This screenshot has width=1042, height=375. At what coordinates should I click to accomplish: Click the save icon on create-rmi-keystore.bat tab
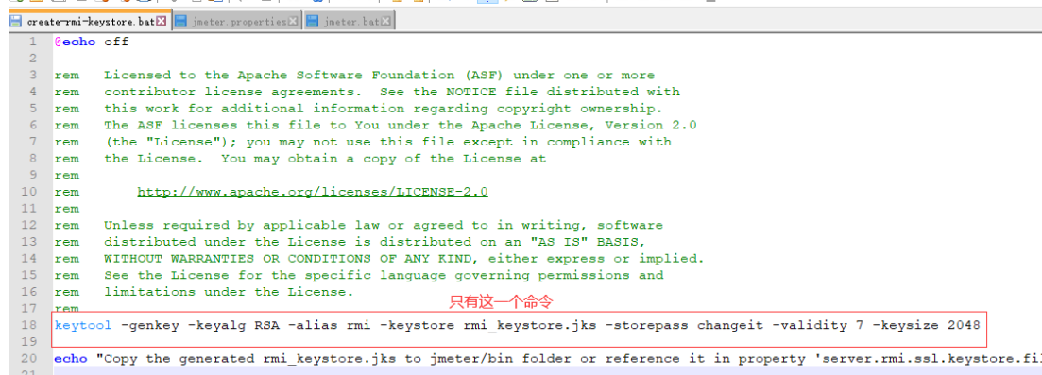15,22
